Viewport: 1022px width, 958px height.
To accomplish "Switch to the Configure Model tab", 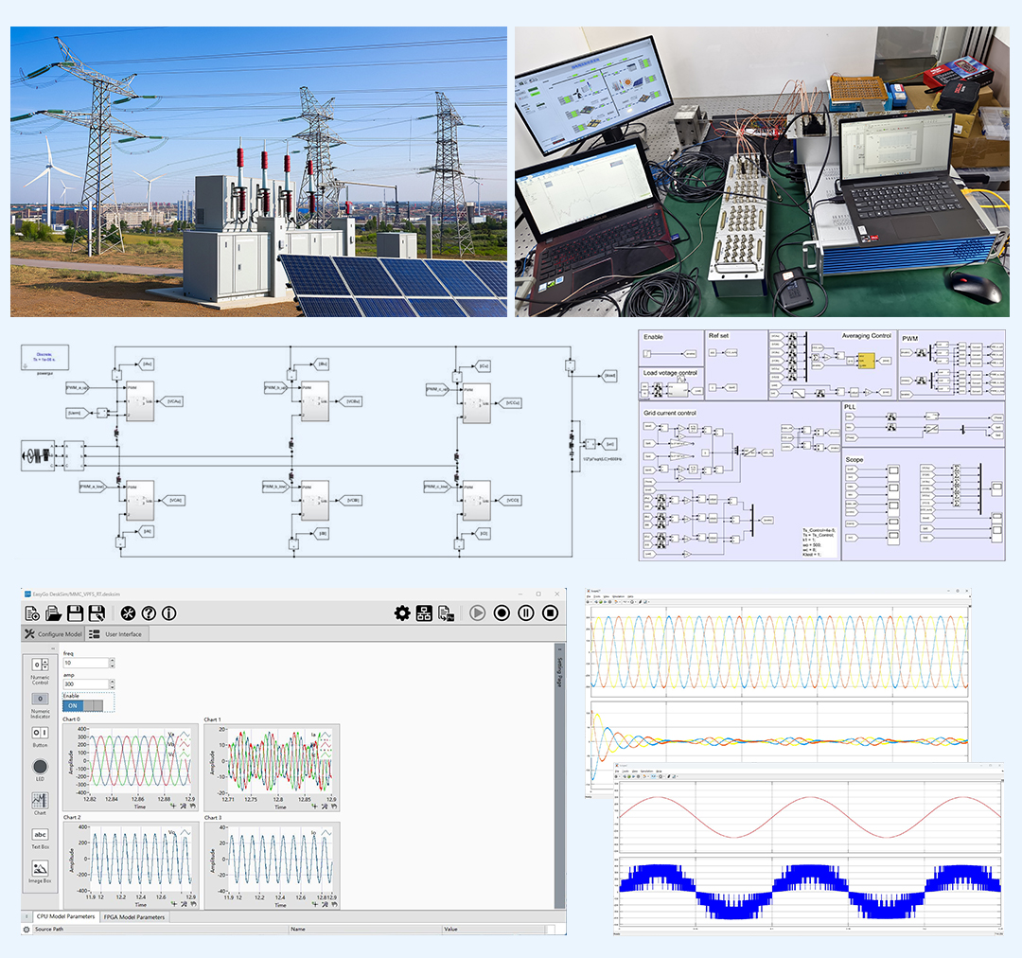I will click(x=53, y=634).
